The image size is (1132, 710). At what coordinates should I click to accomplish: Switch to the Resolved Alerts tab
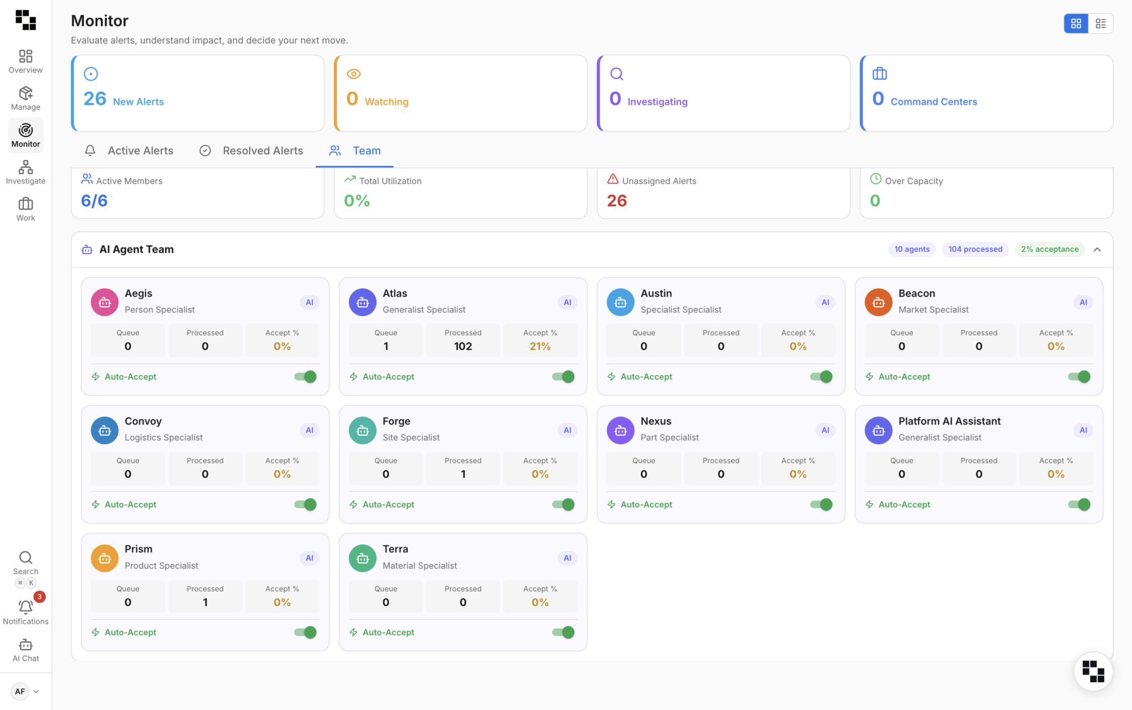coord(251,151)
